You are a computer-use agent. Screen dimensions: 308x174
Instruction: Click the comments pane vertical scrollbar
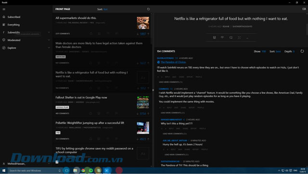pos(307,29)
